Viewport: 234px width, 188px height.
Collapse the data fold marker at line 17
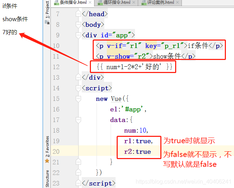click(78, 120)
